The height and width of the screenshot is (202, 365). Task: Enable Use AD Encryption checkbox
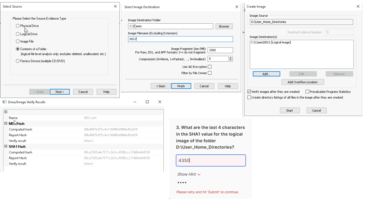pos(210,67)
